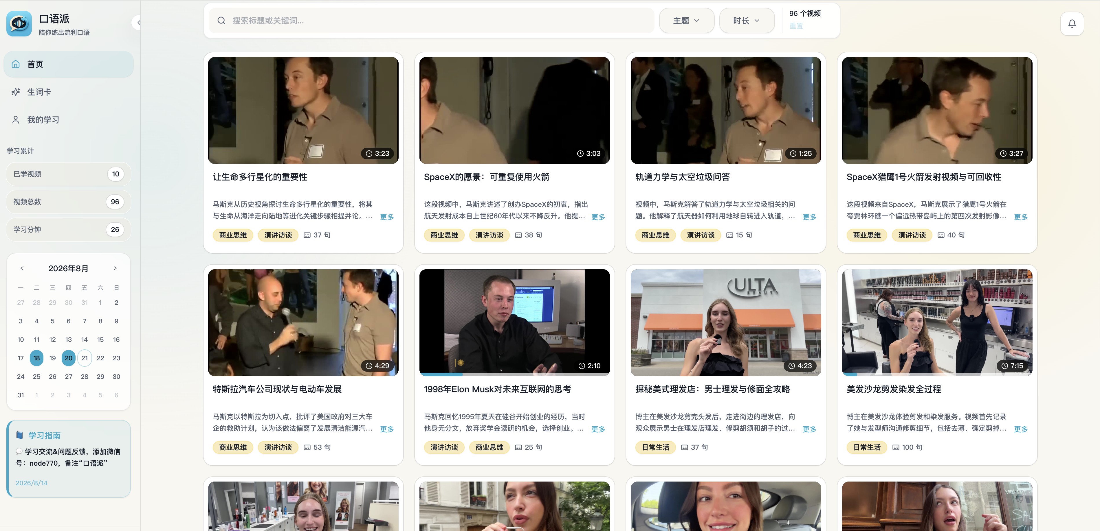The image size is (1100, 531).
Task: Open the 生词卡 navigation item
Action: coord(69,92)
